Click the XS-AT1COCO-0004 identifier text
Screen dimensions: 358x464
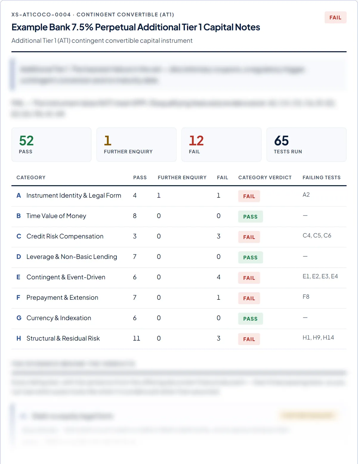41,15
